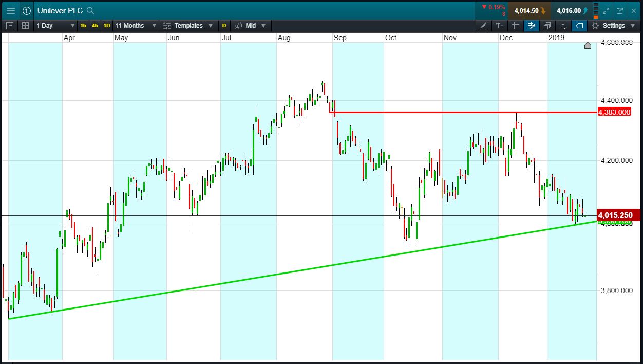Click the sell price 4,014.50 button

[529, 10]
